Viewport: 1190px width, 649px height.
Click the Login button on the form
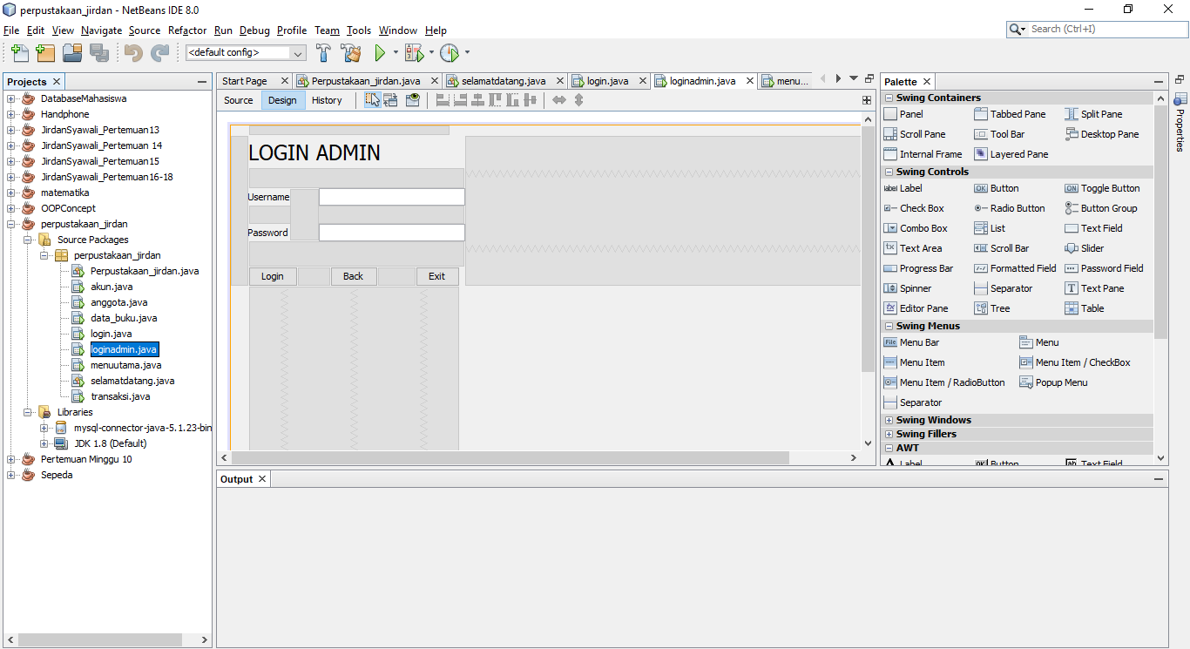click(x=272, y=276)
